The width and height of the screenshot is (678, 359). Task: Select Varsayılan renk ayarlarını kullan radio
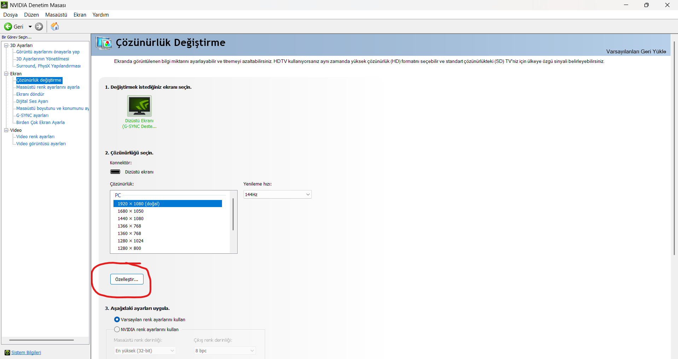click(x=117, y=319)
